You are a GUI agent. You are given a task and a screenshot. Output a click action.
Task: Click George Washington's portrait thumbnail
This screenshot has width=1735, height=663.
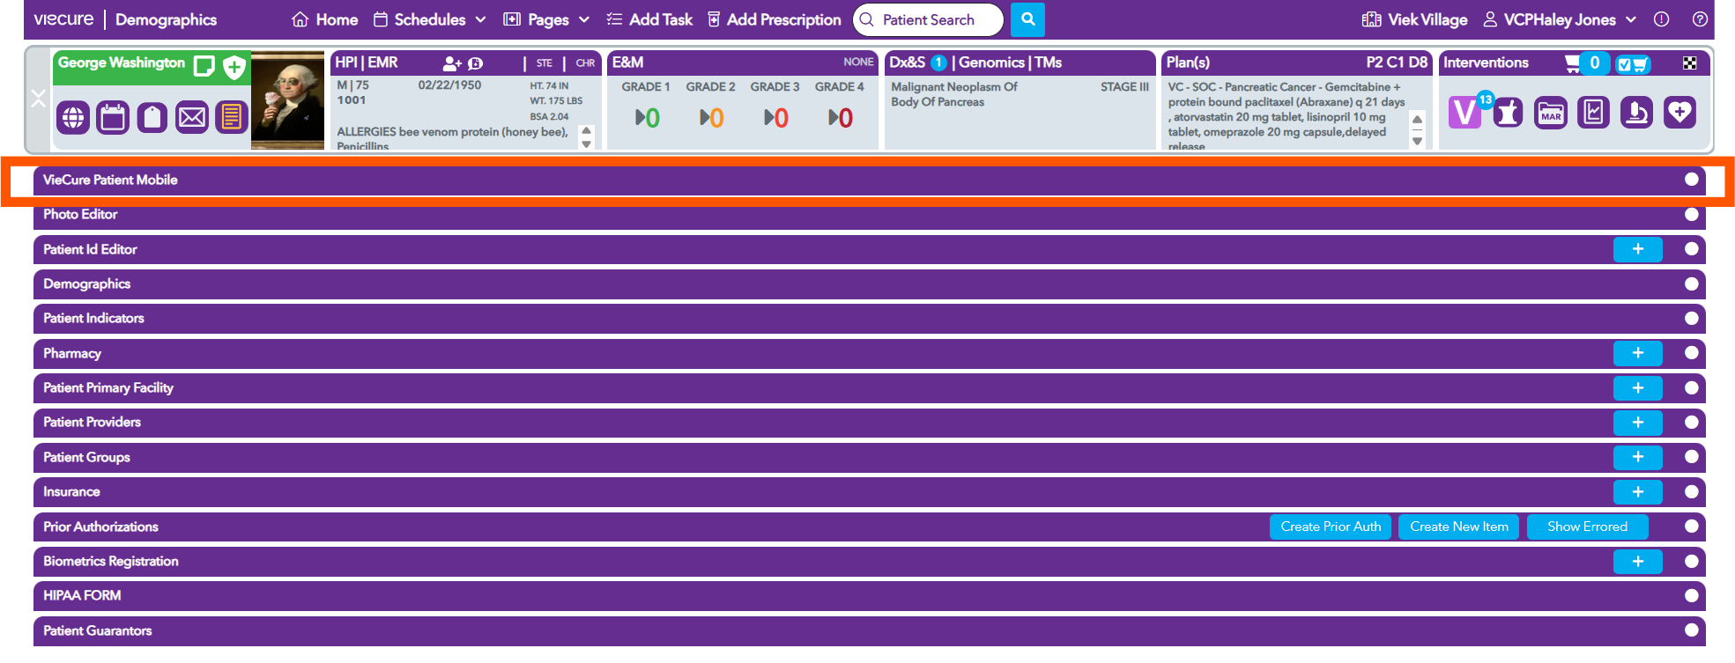(287, 100)
